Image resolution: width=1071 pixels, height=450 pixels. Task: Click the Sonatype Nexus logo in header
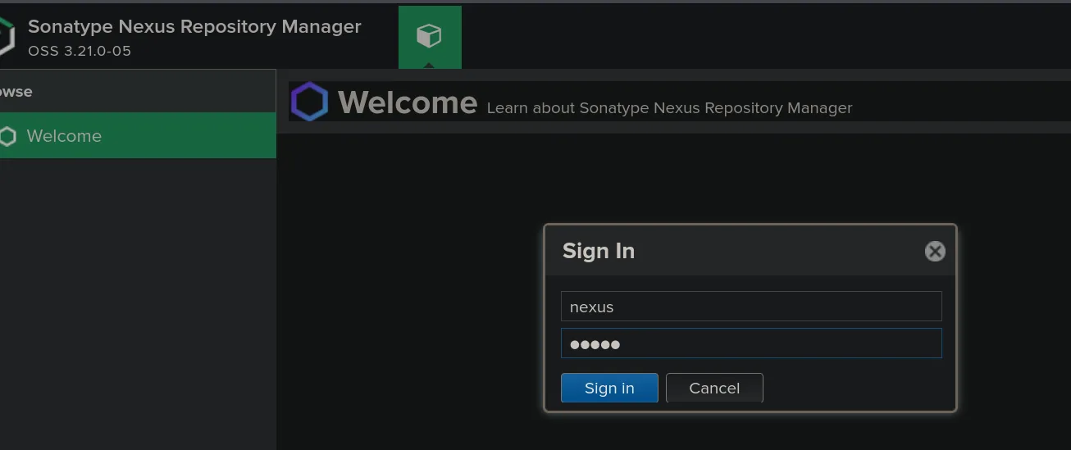(7, 37)
